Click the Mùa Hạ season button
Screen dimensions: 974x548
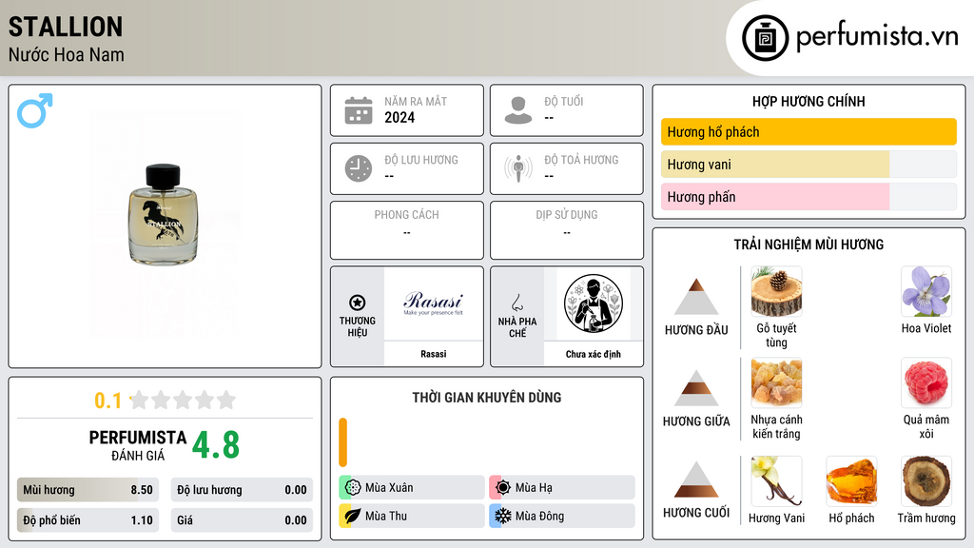(562, 487)
